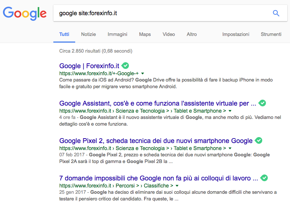This screenshot has height=206, width=290.
Task: Click green checkmark beside Google Assistant result
Action: coord(263,103)
